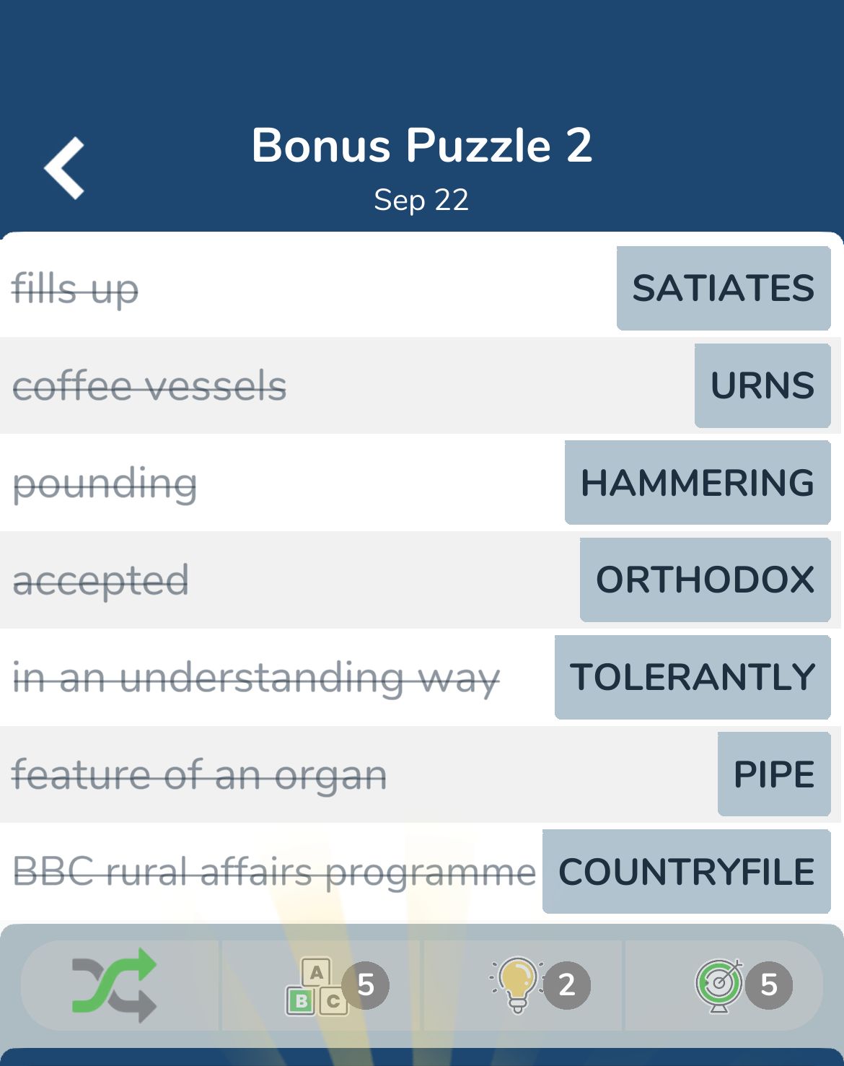The width and height of the screenshot is (844, 1066).
Task: Tap the 'feature of an organ' clue
Action: pos(199,775)
